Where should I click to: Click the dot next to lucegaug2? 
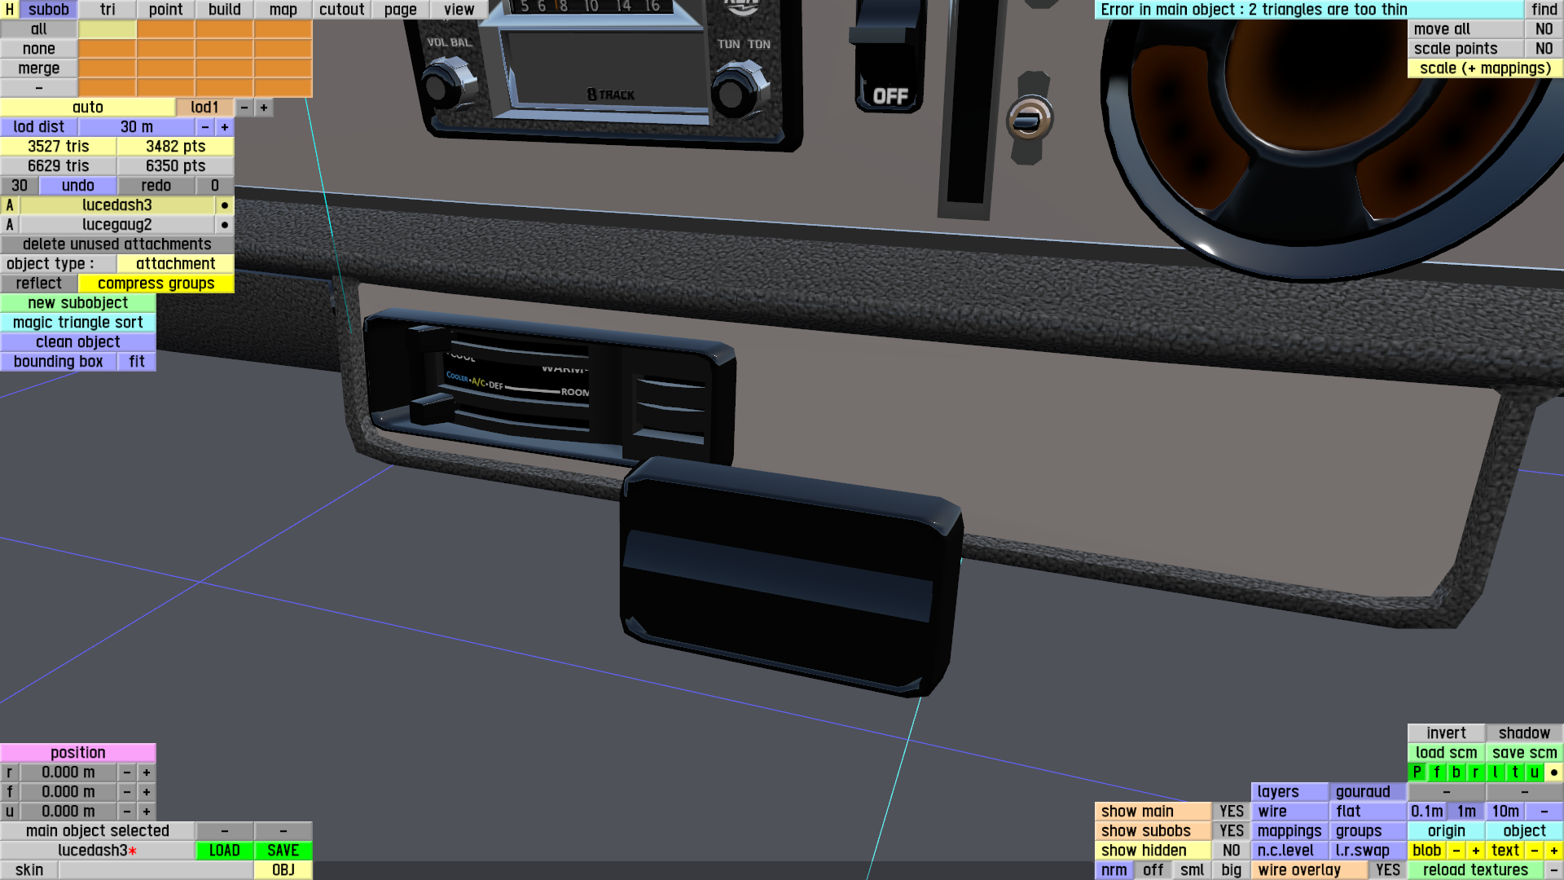point(225,225)
